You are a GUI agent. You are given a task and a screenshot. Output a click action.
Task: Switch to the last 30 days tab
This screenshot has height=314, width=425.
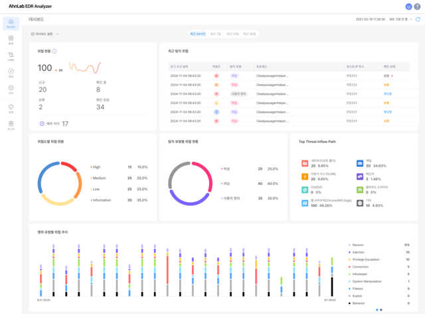[250, 34]
